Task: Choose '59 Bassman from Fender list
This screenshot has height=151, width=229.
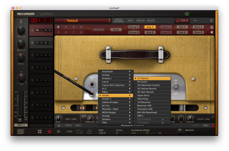Action: pos(152,102)
